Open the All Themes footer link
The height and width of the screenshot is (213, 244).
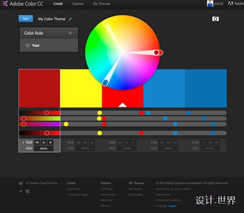[x=107, y=189]
